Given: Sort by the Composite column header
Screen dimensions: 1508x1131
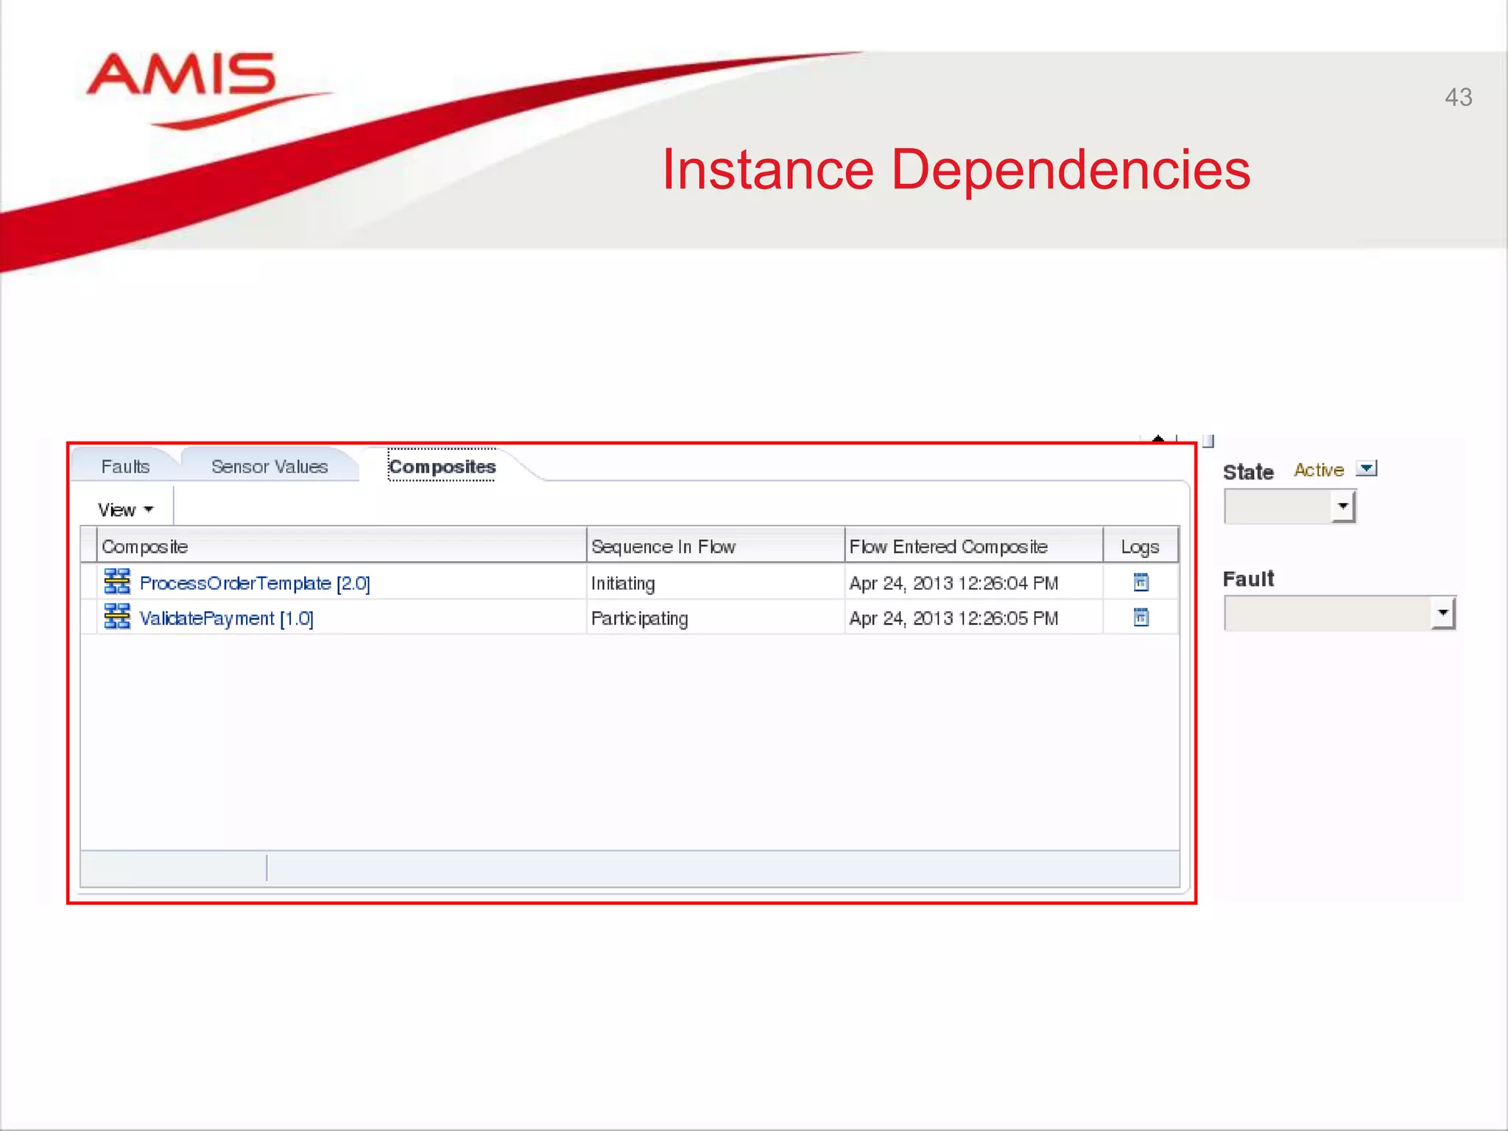Looking at the screenshot, I should [342, 546].
